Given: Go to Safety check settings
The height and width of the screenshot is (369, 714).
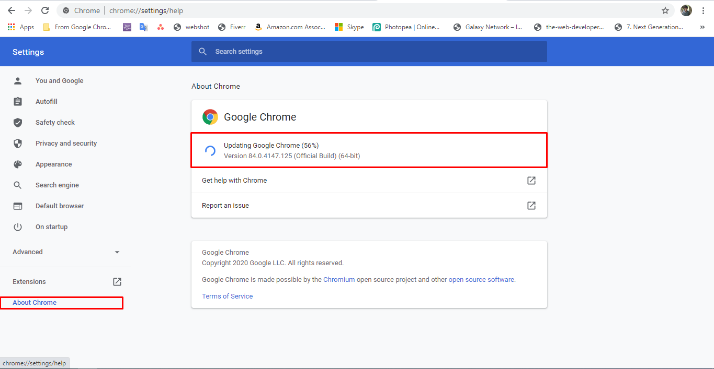Looking at the screenshot, I should coord(55,123).
